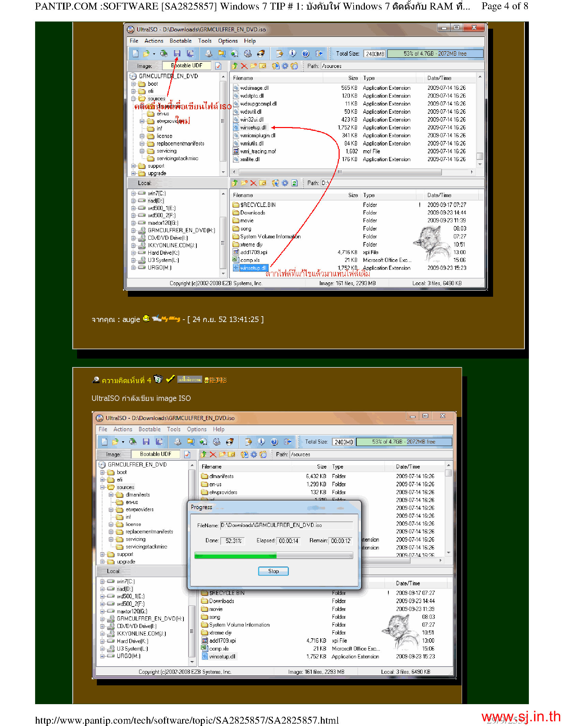Expand boot folder in upper UltraISO image tree
The width and height of the screenshot is (564, 726).
[x=133, y=84]
